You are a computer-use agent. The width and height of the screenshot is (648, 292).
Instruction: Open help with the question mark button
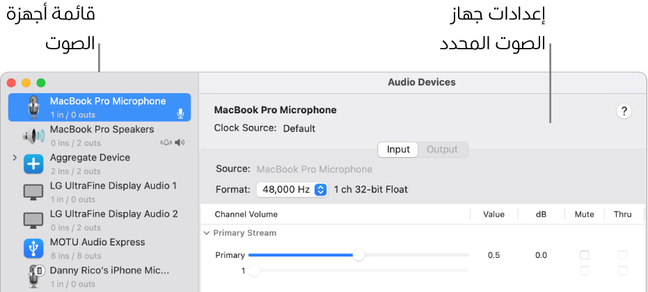[624, 111]
